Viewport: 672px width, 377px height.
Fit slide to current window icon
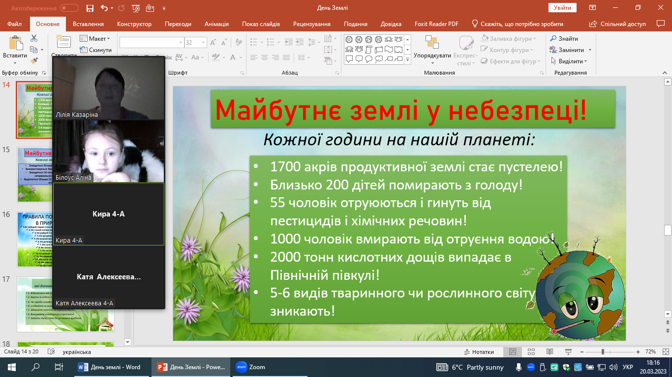(x=665, y=352)
